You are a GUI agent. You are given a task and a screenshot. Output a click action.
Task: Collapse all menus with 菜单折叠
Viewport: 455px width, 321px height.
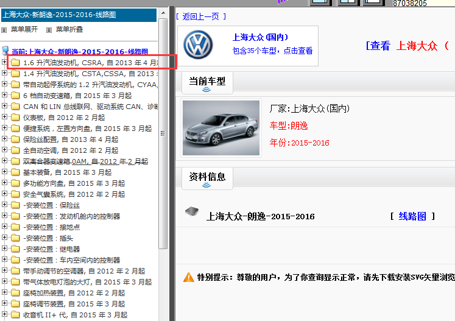point(69,30)
